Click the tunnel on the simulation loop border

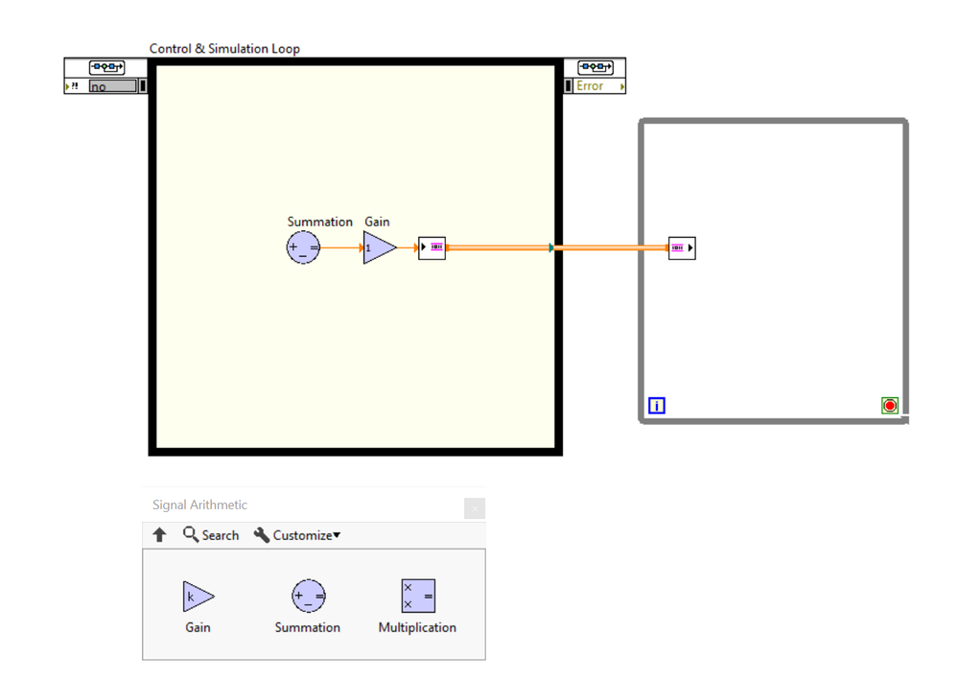pos(551,247)
